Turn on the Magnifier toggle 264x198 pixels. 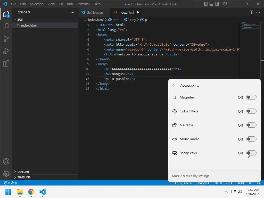pos(251,97)
